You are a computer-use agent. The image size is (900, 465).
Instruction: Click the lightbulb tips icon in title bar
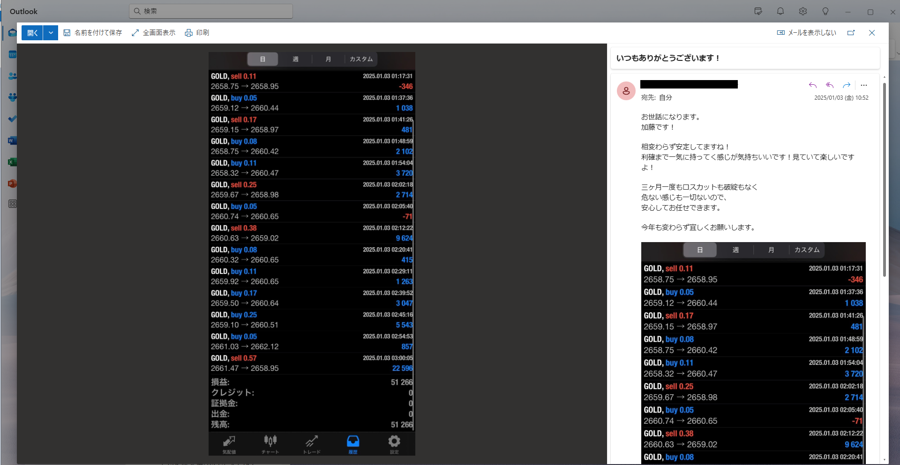point(825,11)
